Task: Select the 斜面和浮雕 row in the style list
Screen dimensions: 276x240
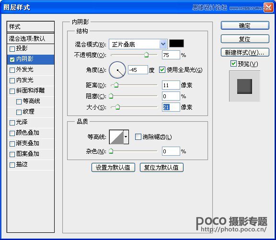Action: coord(31,91)
